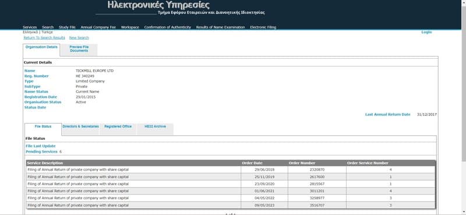
Task: Start a New Search
Action: pyautogui.click(x=79, y=38)
